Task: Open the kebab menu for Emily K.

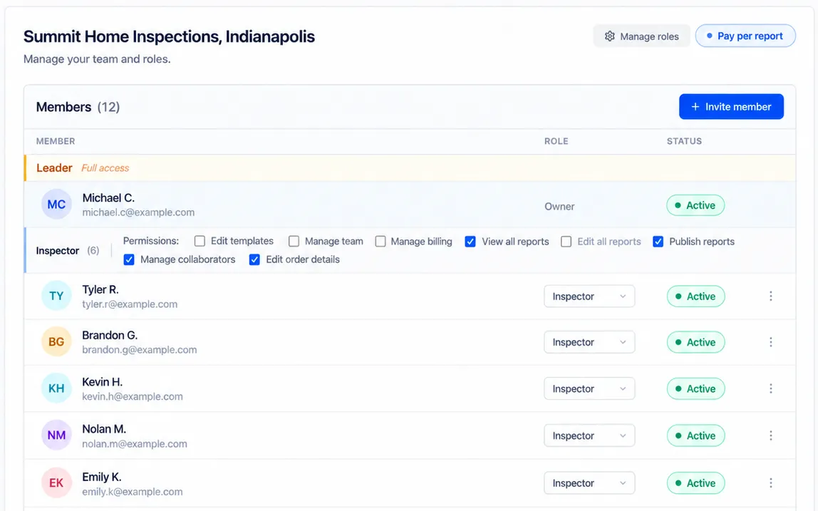Action: (770, 482)
